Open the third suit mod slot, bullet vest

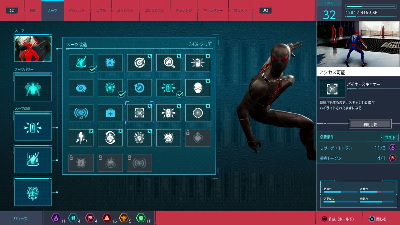pyautogui.click(x=33, y=193)
